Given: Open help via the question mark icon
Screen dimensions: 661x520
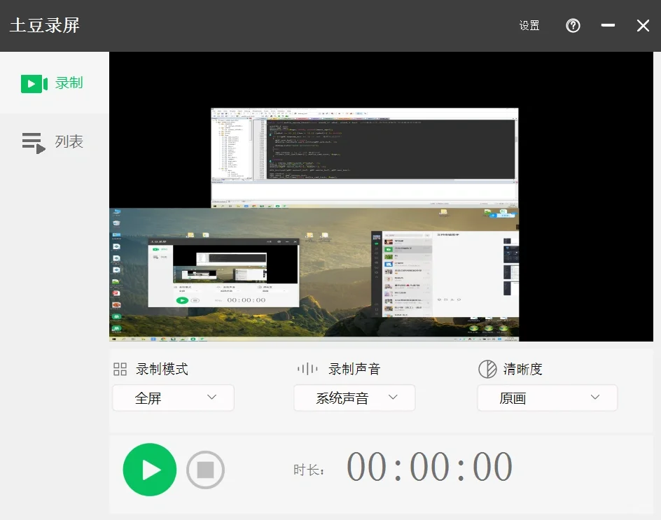Looking at the screenshot, I should (573, 26).
